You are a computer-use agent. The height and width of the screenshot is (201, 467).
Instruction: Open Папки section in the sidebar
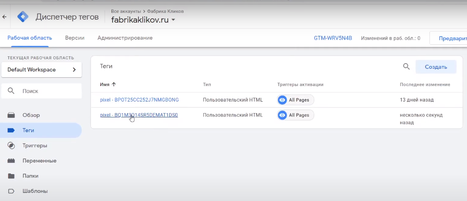[x=30, y=176]
